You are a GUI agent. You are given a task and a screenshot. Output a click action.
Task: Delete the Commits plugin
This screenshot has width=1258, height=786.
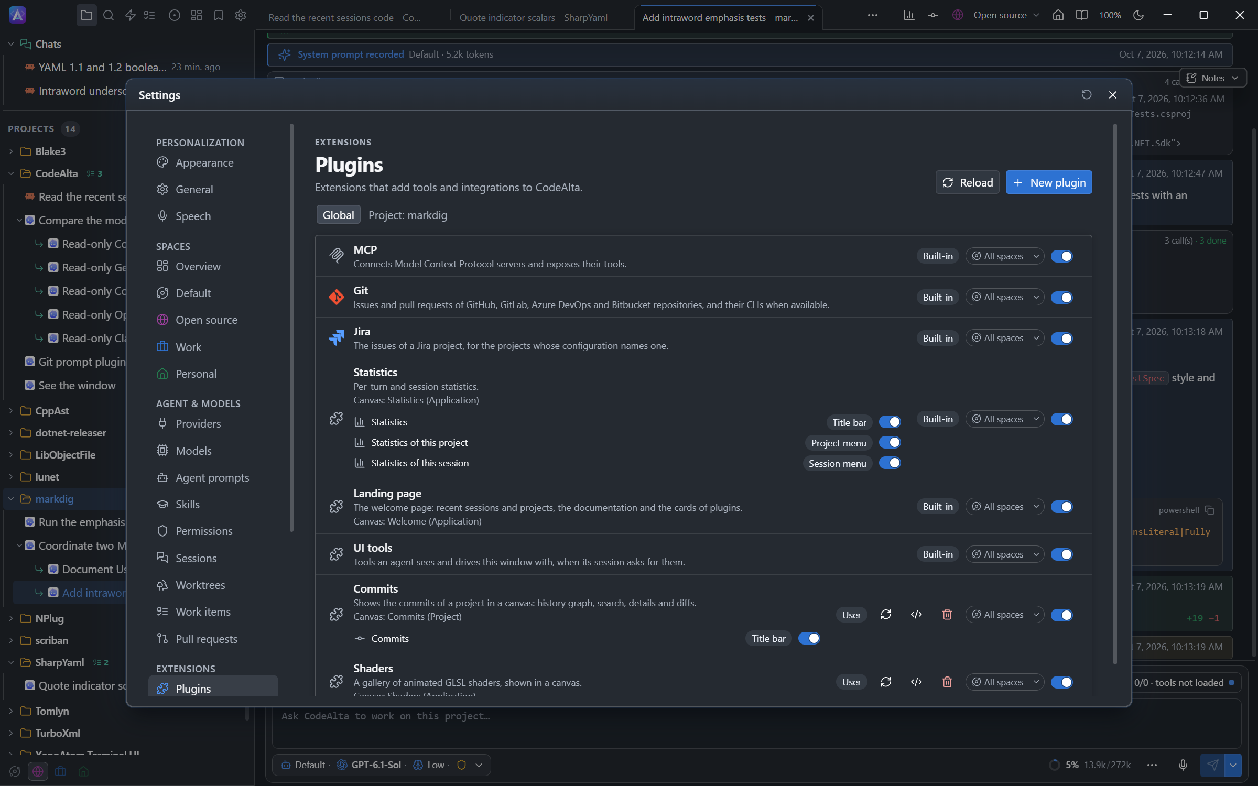tap(947, 615)
